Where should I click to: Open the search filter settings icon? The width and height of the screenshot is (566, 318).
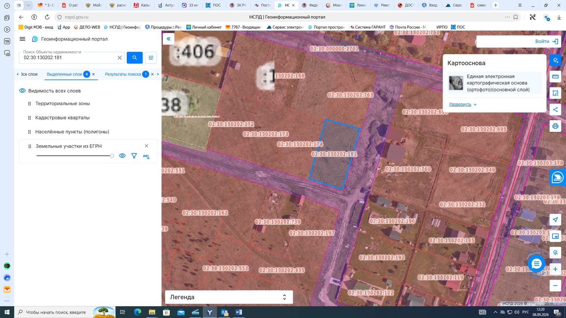click(x=151, y=58)
